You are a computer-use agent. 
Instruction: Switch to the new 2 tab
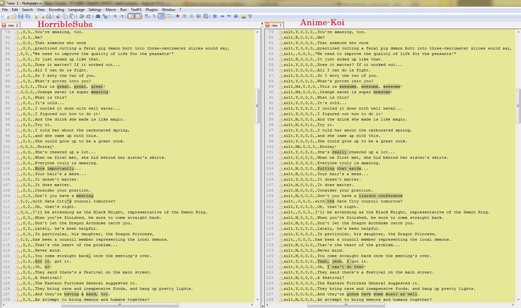(x=10, y=25)
